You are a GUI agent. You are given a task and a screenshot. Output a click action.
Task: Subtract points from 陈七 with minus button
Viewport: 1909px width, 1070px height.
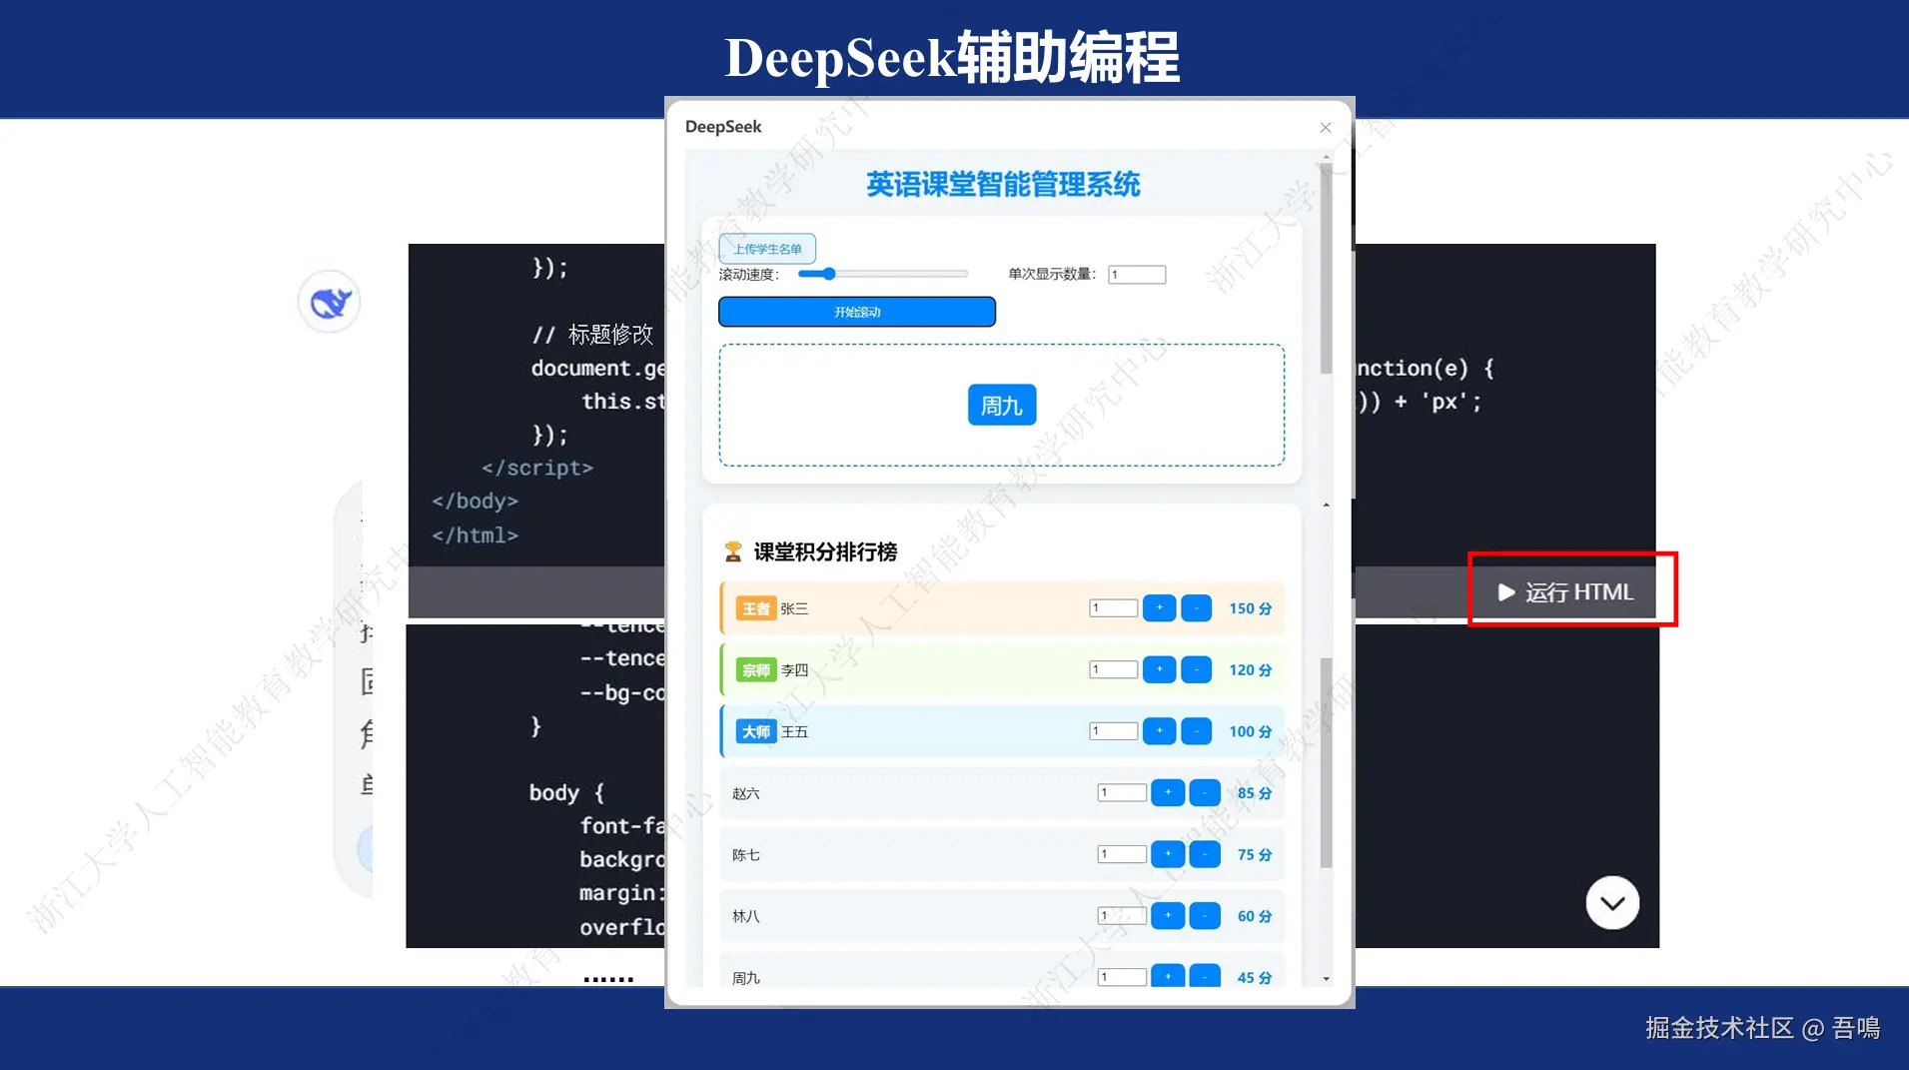[1205, 854]
